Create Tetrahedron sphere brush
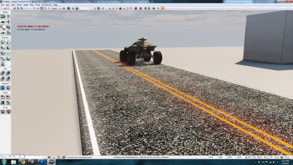293x165 pixels. (8, 58)
